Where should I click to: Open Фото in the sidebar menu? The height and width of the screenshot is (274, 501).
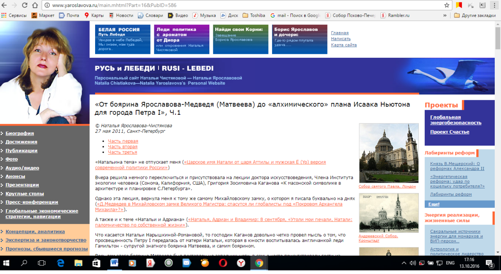point(12,159)
